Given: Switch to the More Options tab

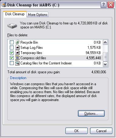Looking at the screenshot, I should tap(38, 15).
